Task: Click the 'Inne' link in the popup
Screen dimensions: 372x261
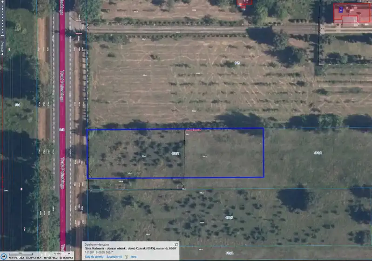Action: coord(134,256)
